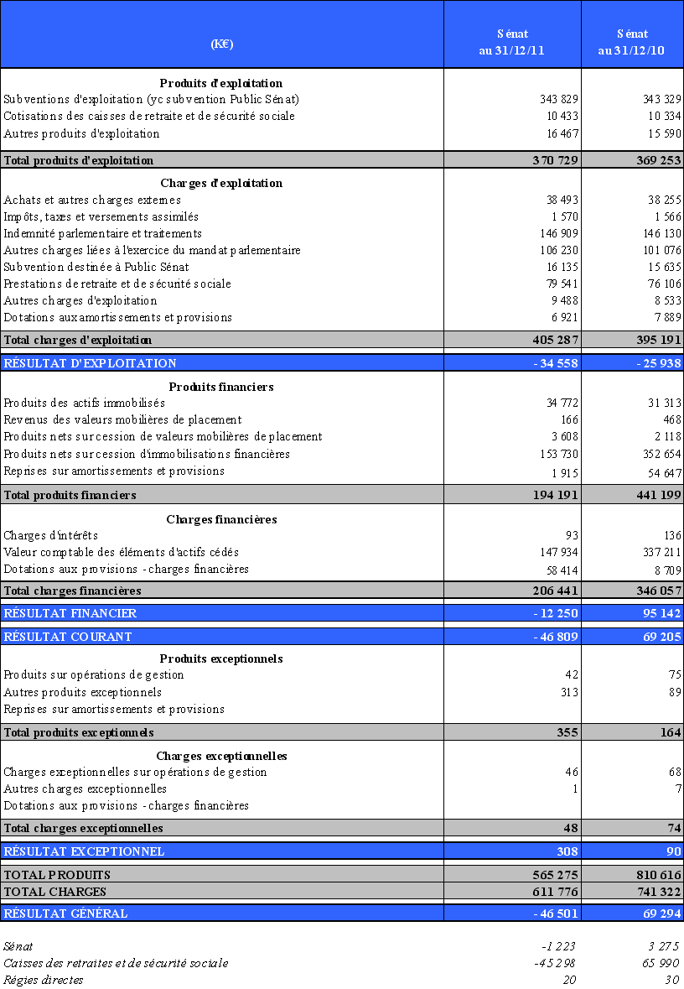
Task: Select the "Total produits d'exploitation" row label
Action: click(79, 160)
